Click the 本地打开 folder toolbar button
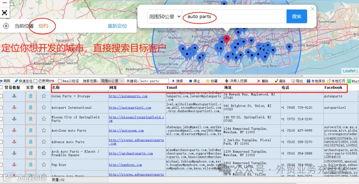The image size is (359, 184). [x=336, y=81]
